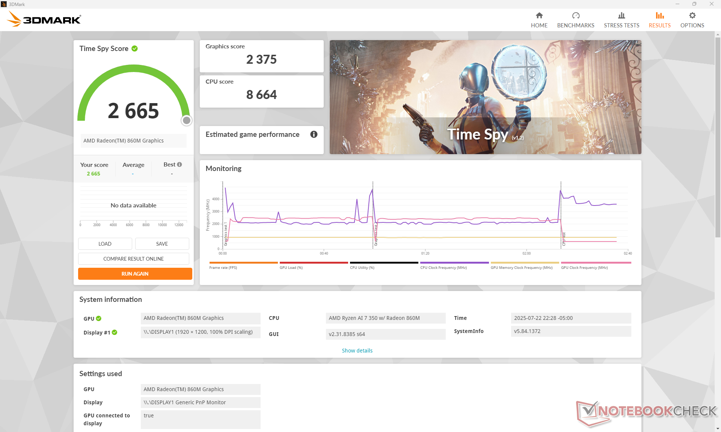
Task: Expand system info with Show details
Action: coord(357,350)
